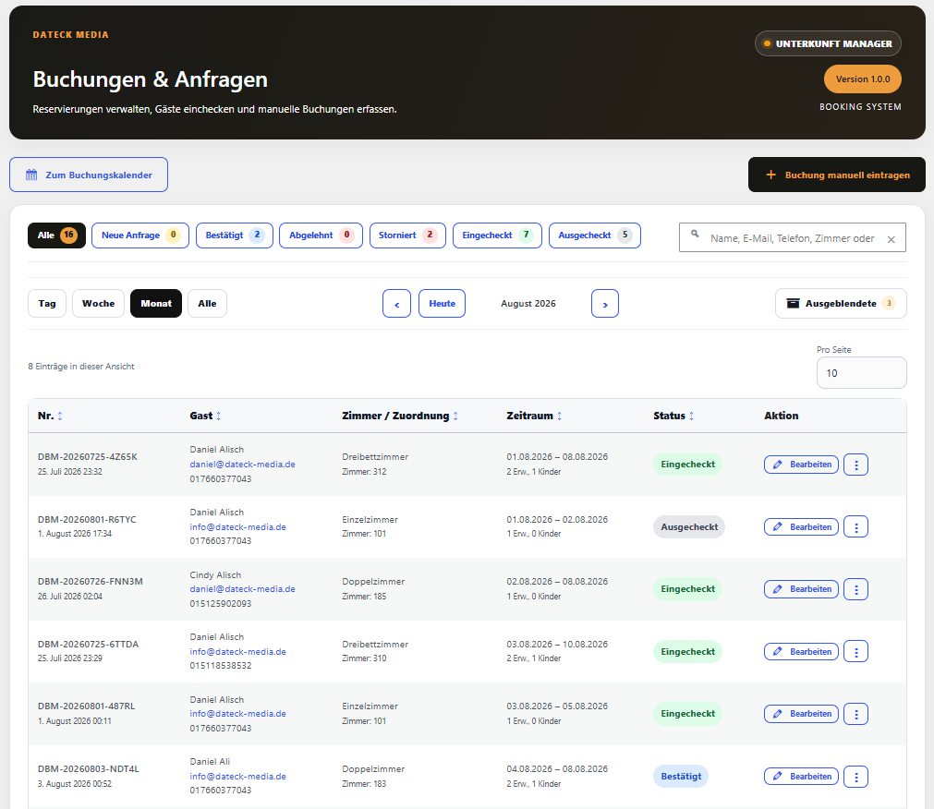The width and height of the screenshot is (934, 809).
Task: Open more-actions menu for DBM-20260801-R6TYC
Action: (x=856, y=526)
